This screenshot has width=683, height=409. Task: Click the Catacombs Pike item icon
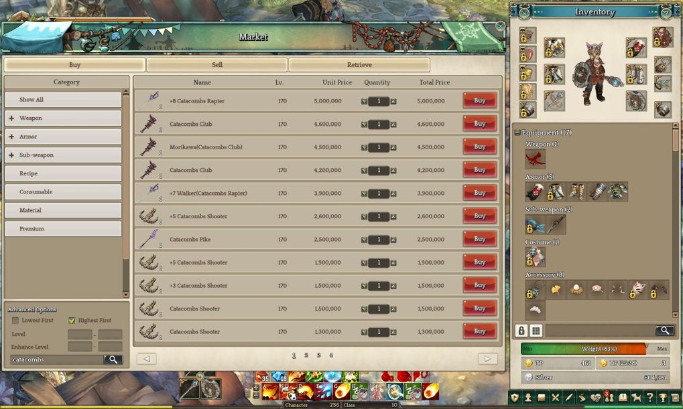[x=149, y=240]
